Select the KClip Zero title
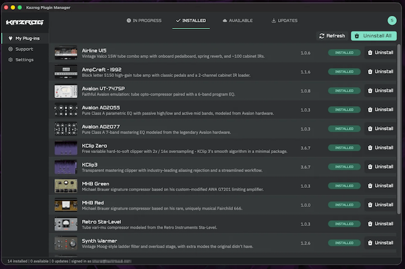405x269 pixels. [94, 146]
